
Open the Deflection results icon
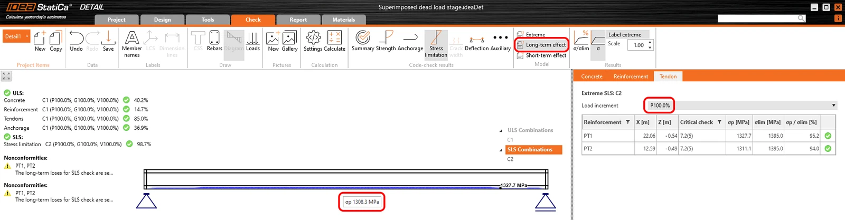tap(477, 41)
